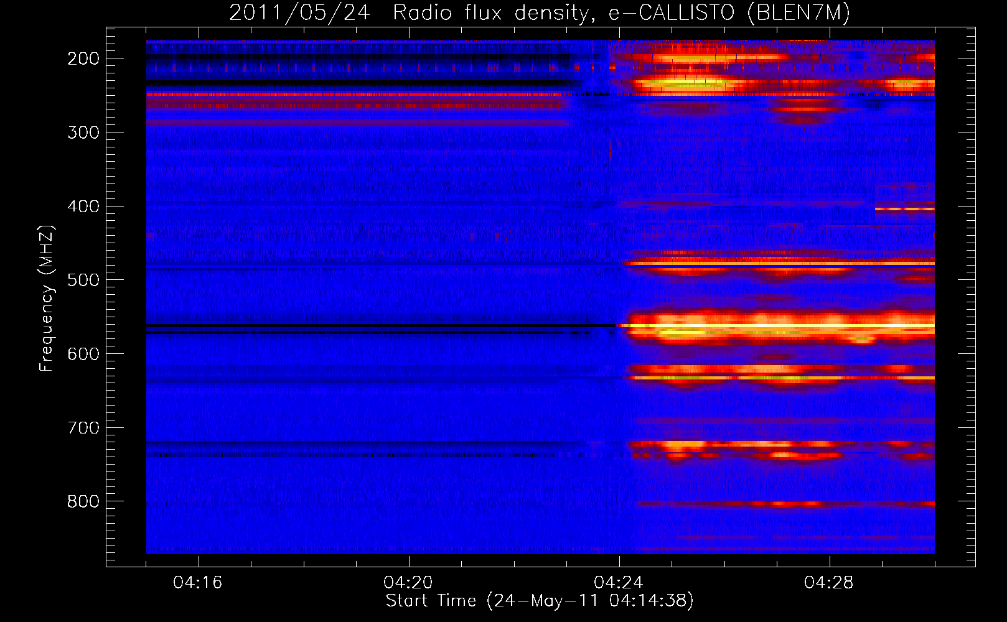
Task: Click the 'Frequency (MHZ)' axis label
Action: coord(47,298)
